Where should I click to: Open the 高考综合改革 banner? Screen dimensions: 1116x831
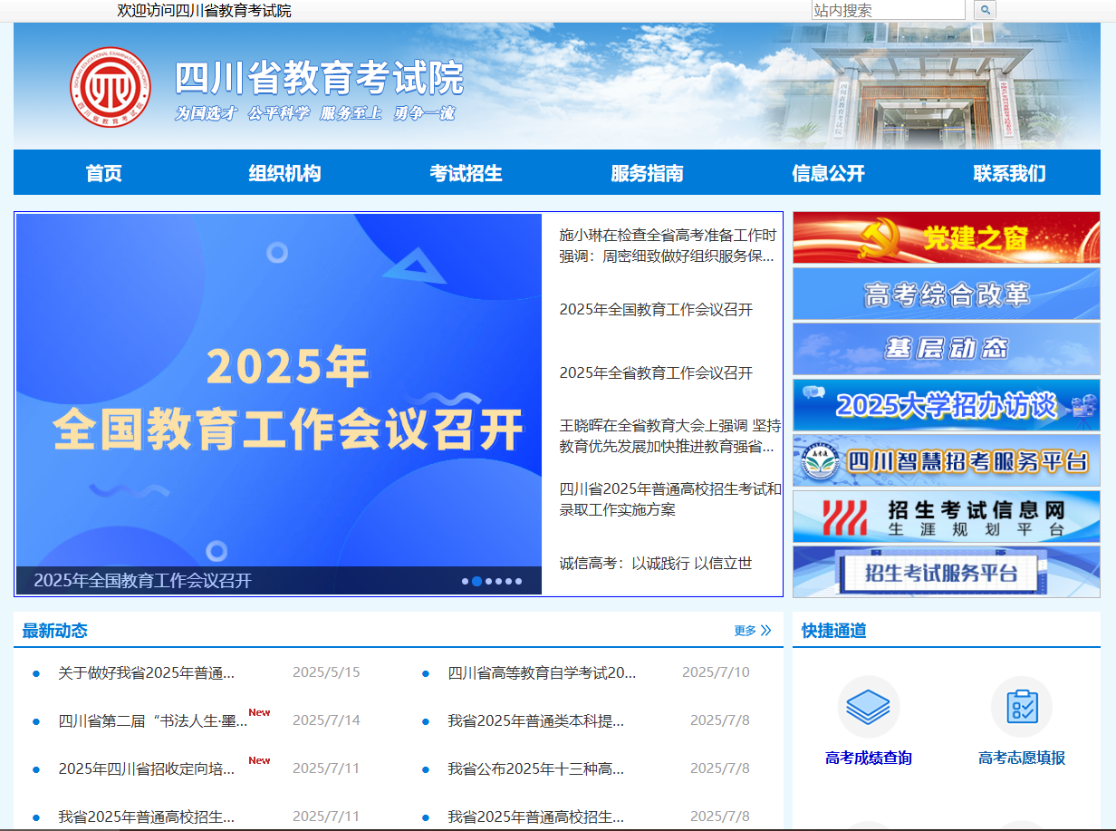[946, 294]
